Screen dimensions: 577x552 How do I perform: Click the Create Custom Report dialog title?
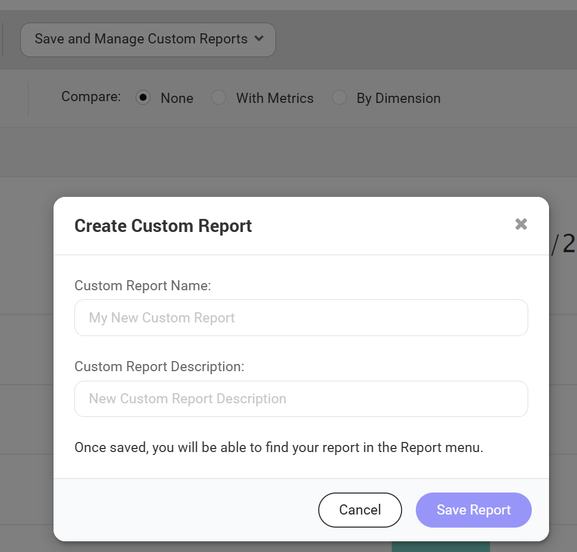tap(163, 226)
